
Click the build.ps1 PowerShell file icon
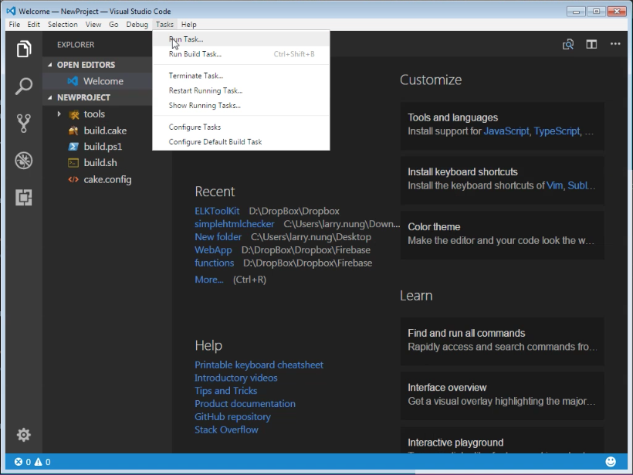click(73, 147)
